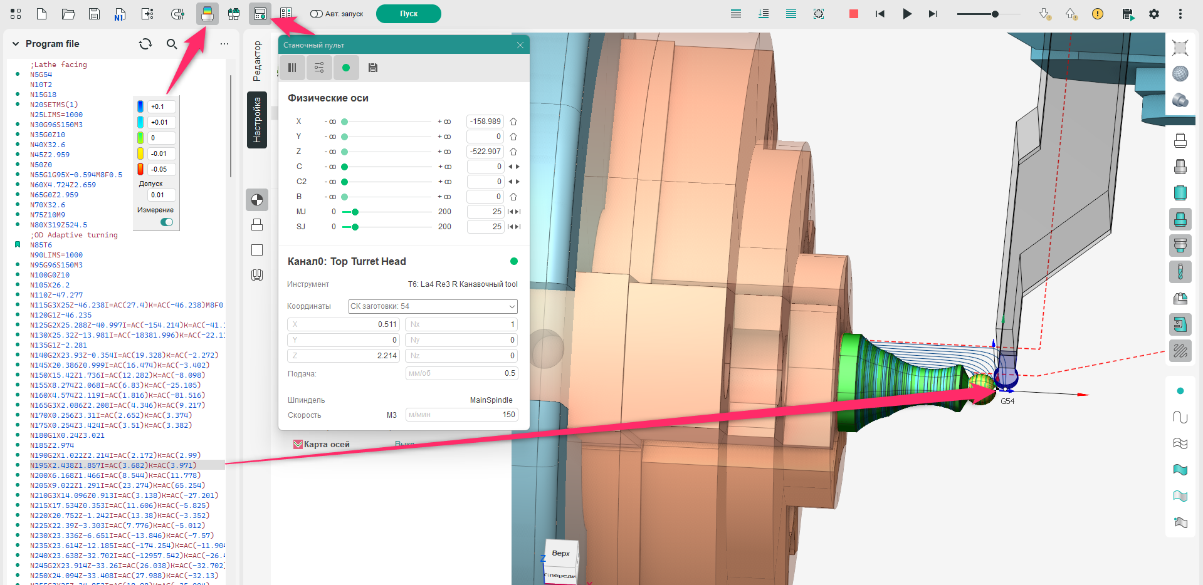
Task: Click the MJ axis slider handle
Action: click(x=355, y=212)
